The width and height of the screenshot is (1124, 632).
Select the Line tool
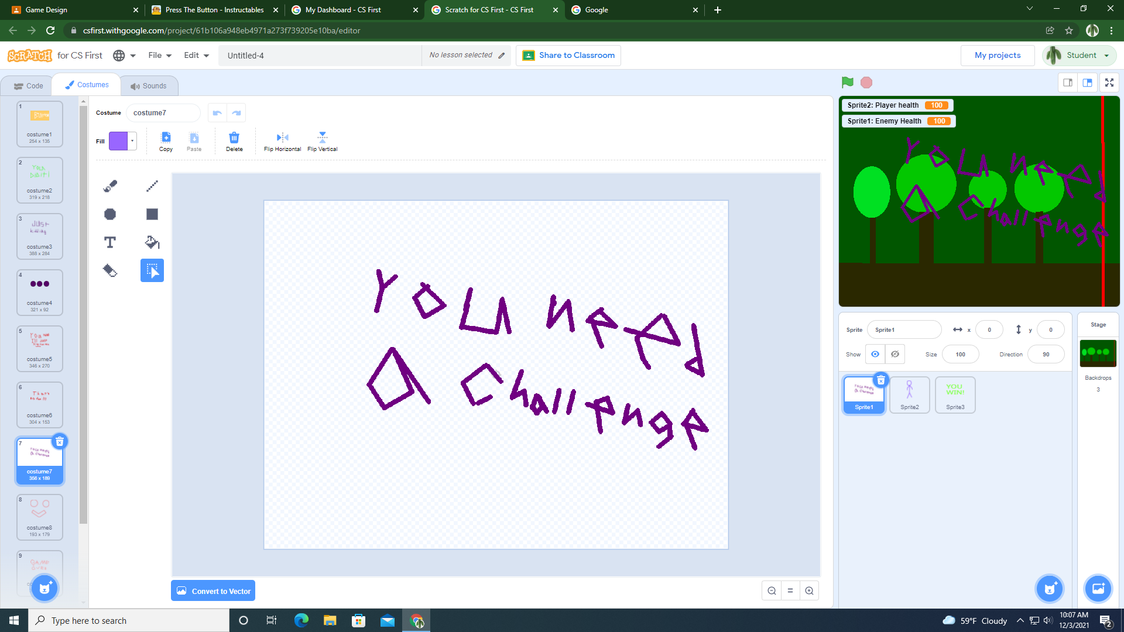point(152,186)
